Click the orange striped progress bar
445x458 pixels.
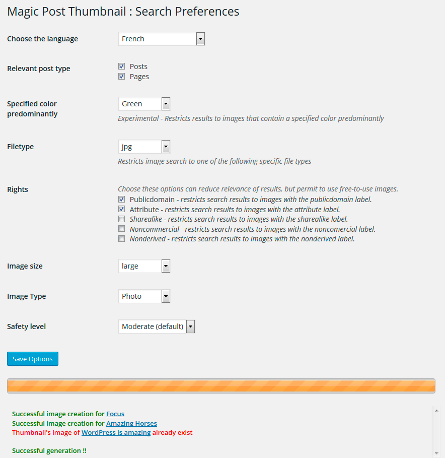221,386
